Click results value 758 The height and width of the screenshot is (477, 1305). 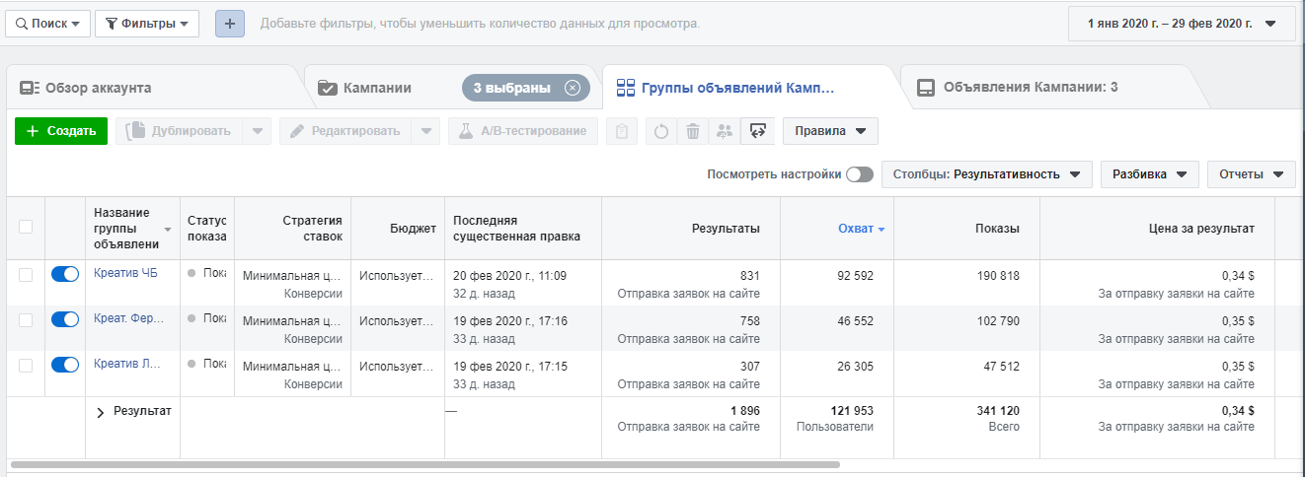click(x=750, y=321)
